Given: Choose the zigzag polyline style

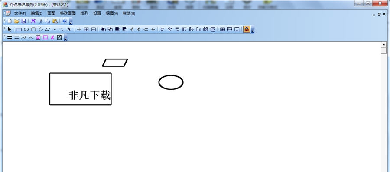Looking at the screenshot, I should 24,38.
